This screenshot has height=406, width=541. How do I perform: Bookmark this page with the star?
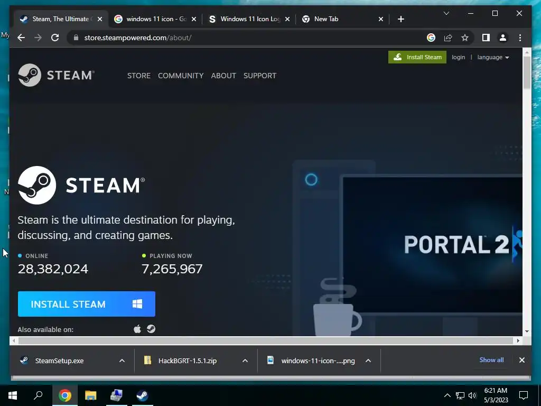pyautogui.click(x=465, y=38)
